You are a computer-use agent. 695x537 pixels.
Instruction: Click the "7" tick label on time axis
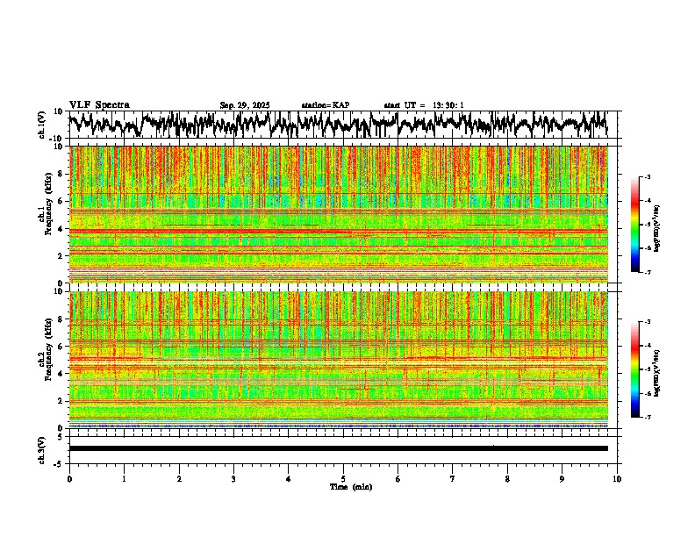(453, 479)
